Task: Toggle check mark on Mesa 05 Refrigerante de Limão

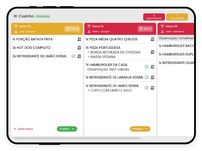Action: [73, 56]
